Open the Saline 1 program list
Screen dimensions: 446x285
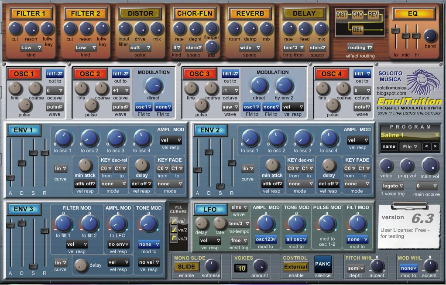coord(410,135)
